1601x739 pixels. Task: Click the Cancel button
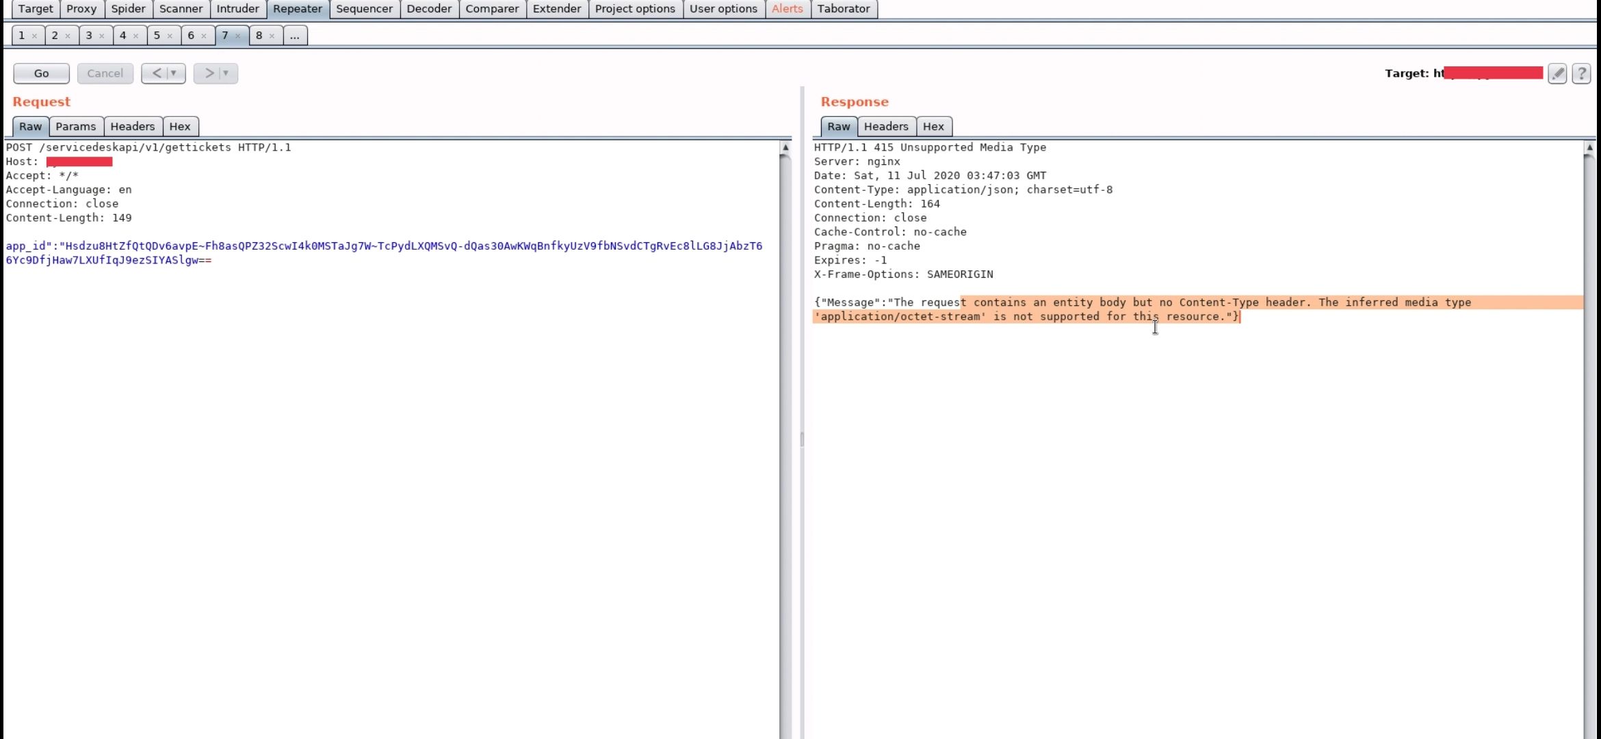click(x=105, y=73)
